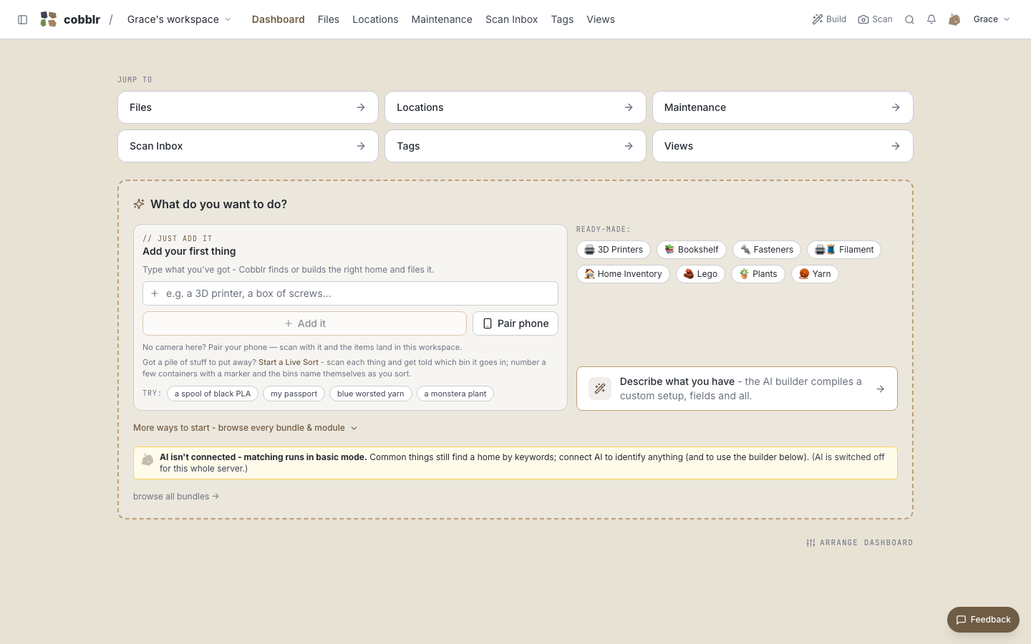Screen dimensions: 1031x644
Task: Click the arrow on the Locations card
Action: pos(629,107)
